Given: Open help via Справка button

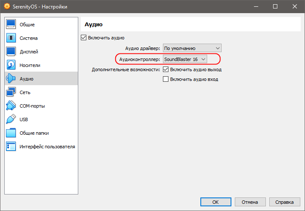Looking at the screenshot, I should pos(285,202).
